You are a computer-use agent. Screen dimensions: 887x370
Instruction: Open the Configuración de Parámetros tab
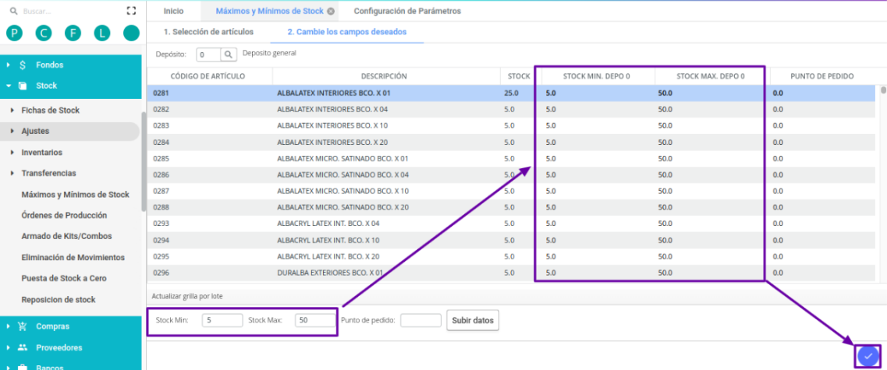406,11
